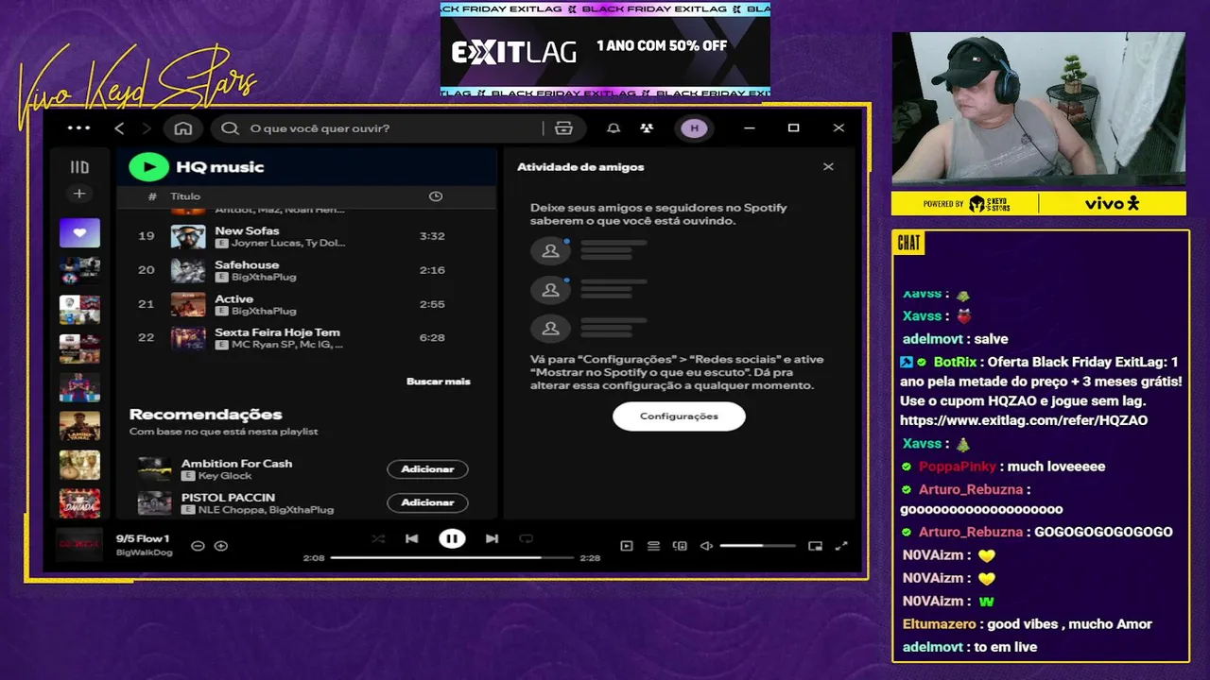Image resolution: width=1210 pixels, height=680 pixels.
Task: Go forward with the right arrow
Action: pyautogui.click(x=147, y=128)
